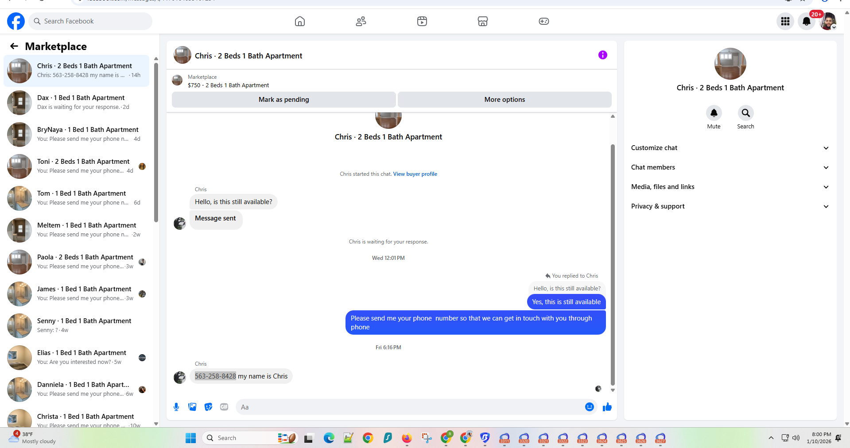Screen dimensions: 850x448
Task: Open the emoji picker in message box
Action: coord(589,407)
